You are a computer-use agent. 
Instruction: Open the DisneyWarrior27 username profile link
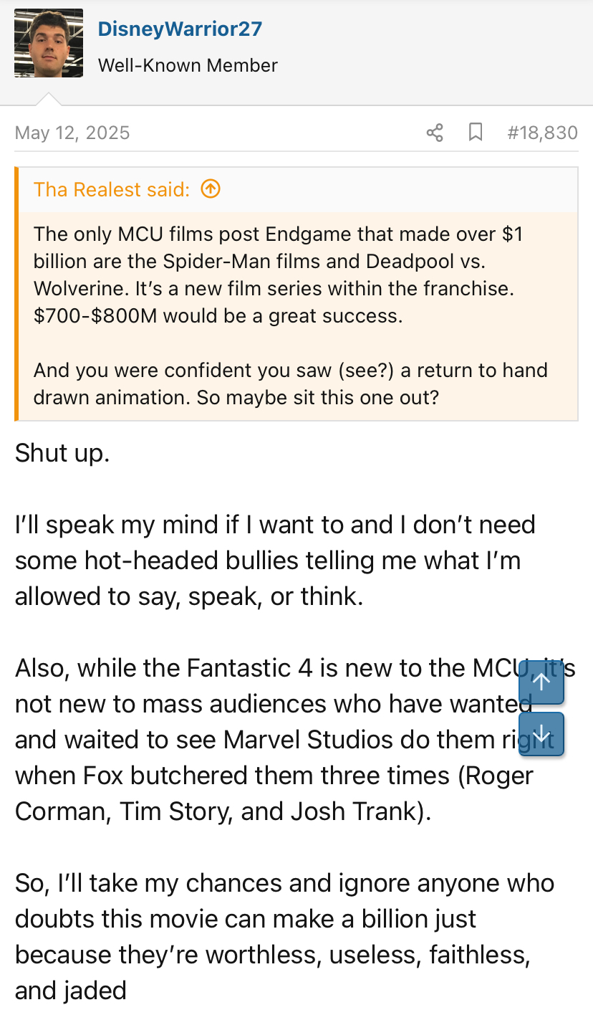(180, 29)
